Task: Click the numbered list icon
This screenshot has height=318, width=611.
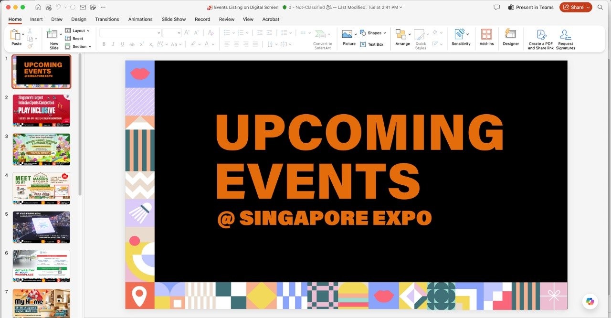Action: pyautogui.click(x=242, y=32)
